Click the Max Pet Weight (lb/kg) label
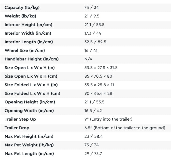Screen dimensions: 171x159 click(x=29, y=145)
